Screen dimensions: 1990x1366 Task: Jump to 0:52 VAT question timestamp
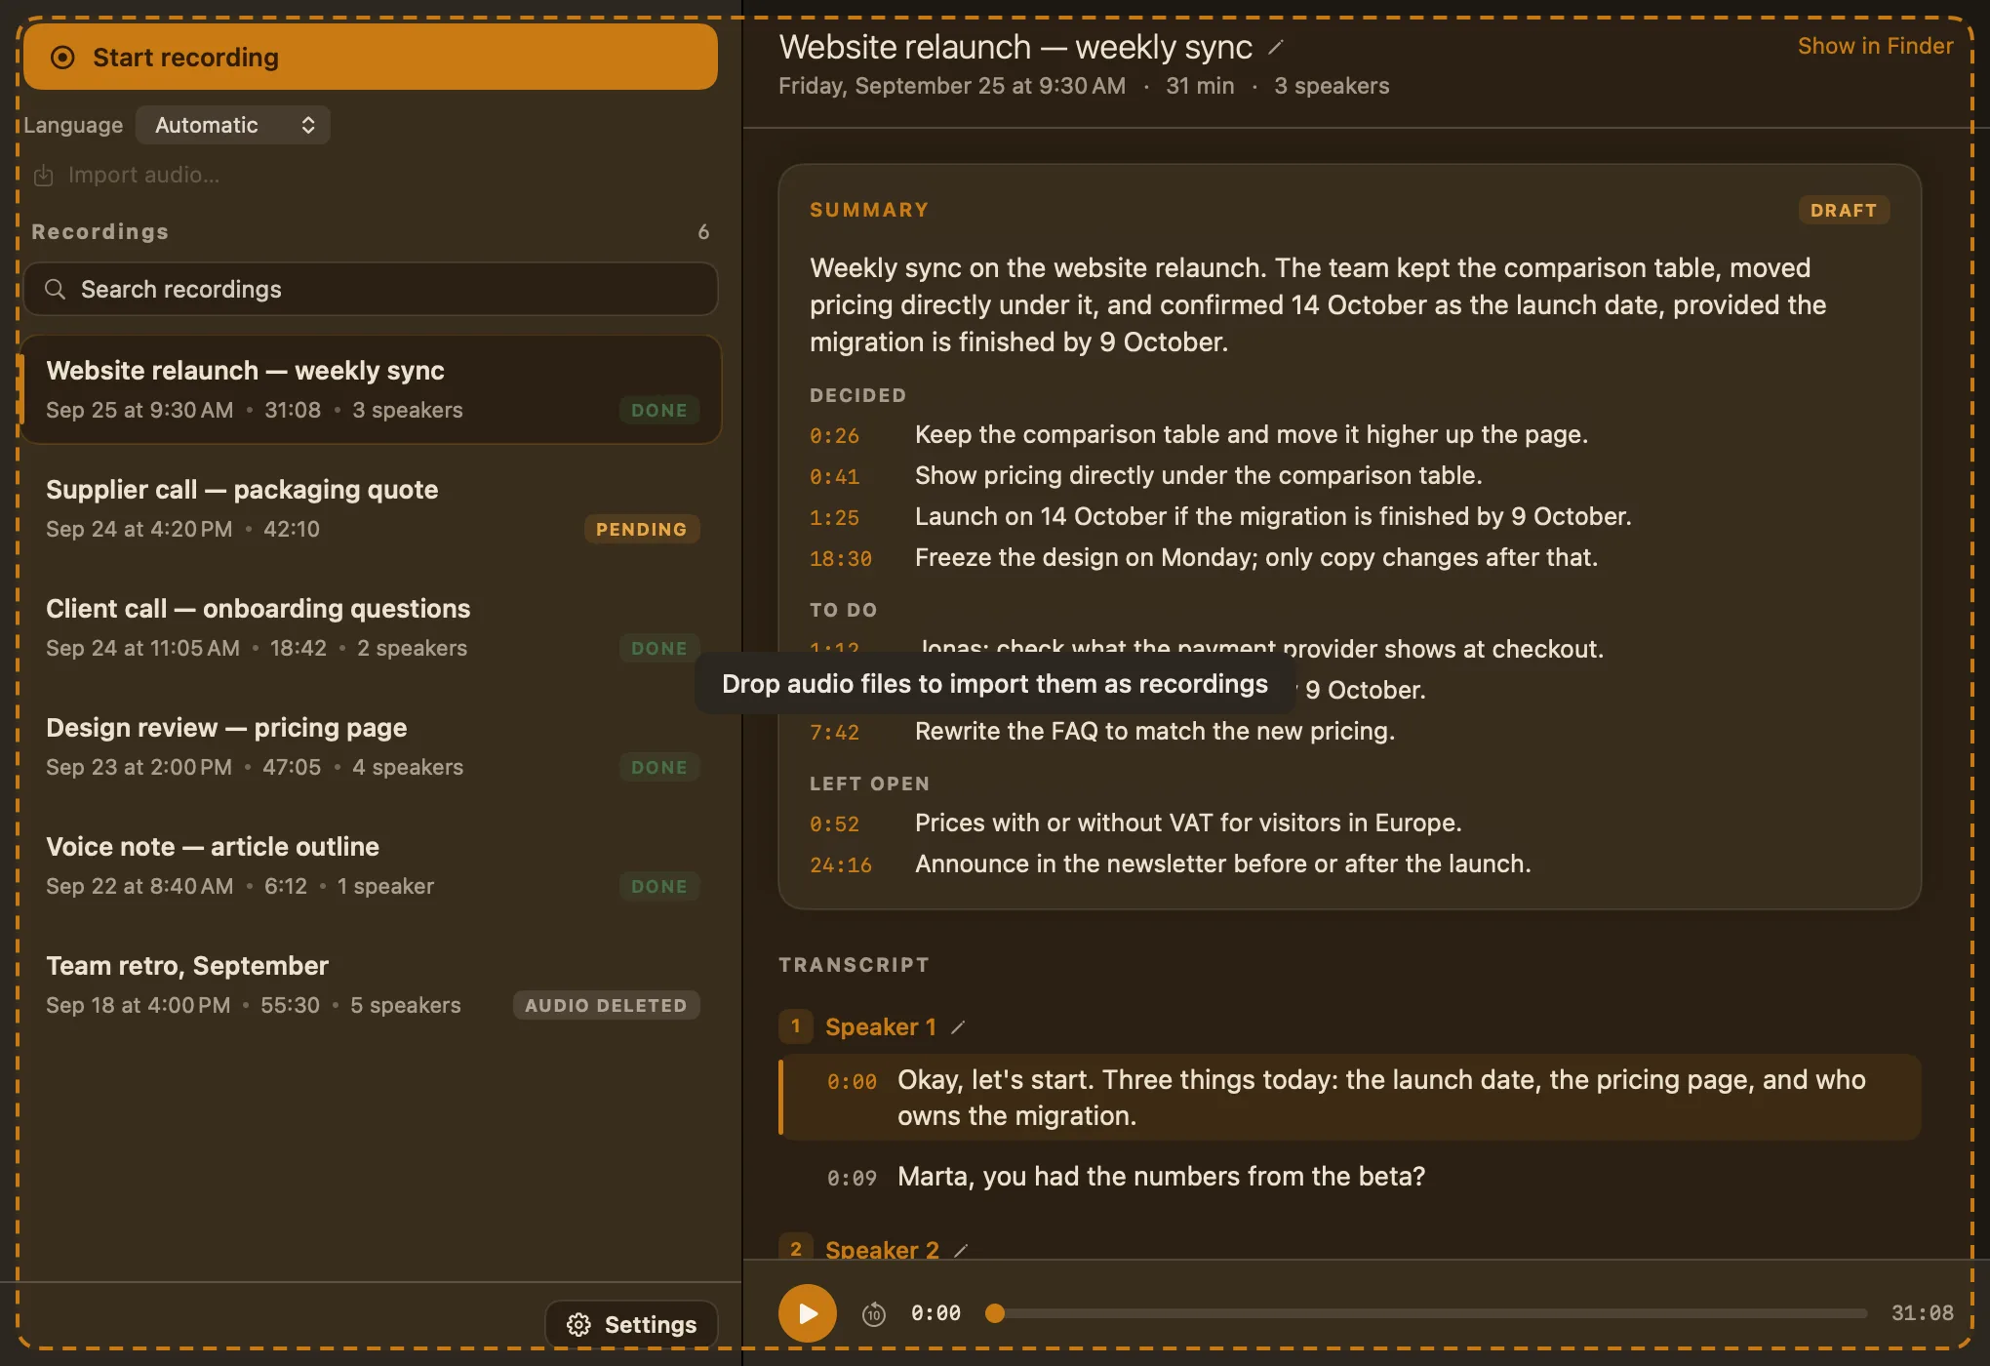tap(834, 824)
